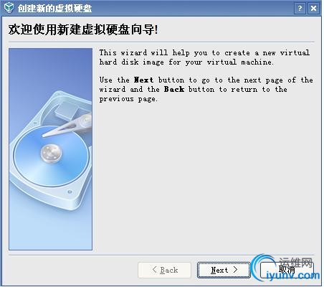Click the 欢迎使用新建虚拟硬盘向导 heading
Image resolution: width=324 pixels, height=287 pixels.
pyautogui.click(x=83, y=29)
